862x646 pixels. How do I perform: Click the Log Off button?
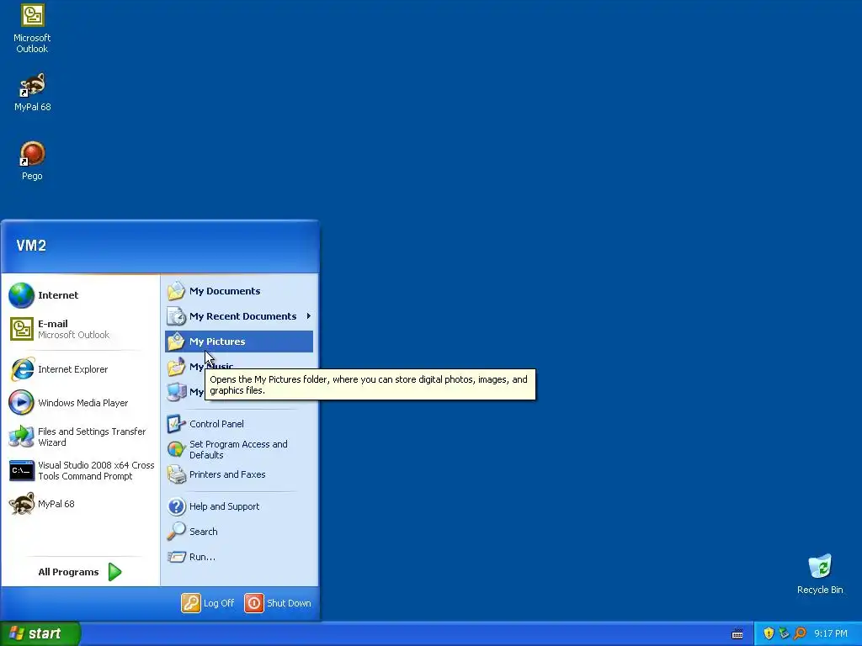click(209, 603)
